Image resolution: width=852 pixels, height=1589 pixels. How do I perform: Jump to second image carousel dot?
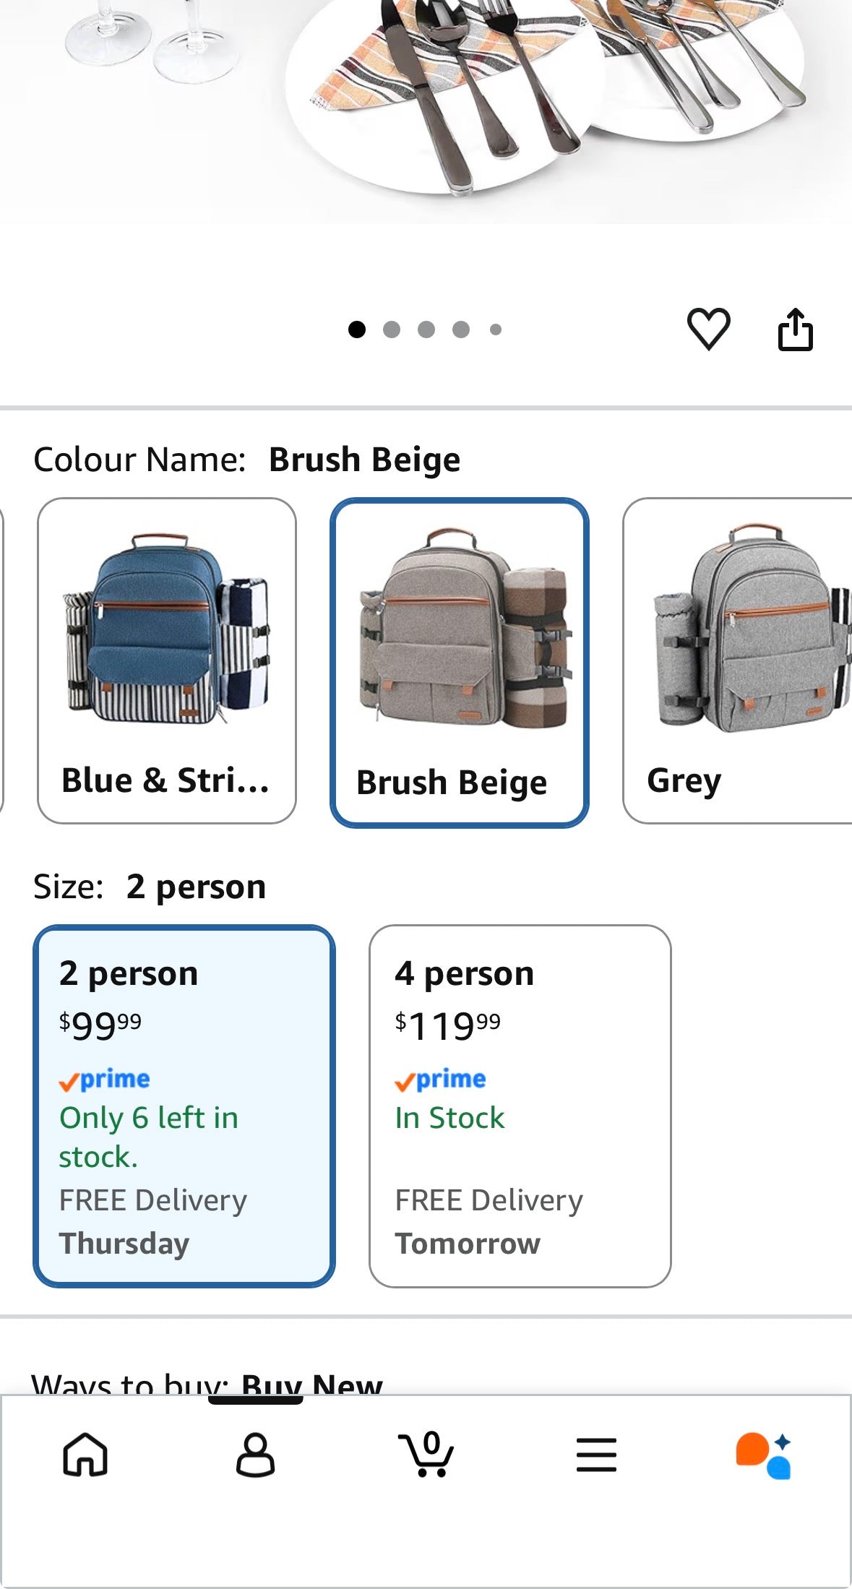[x=392, y=330]
